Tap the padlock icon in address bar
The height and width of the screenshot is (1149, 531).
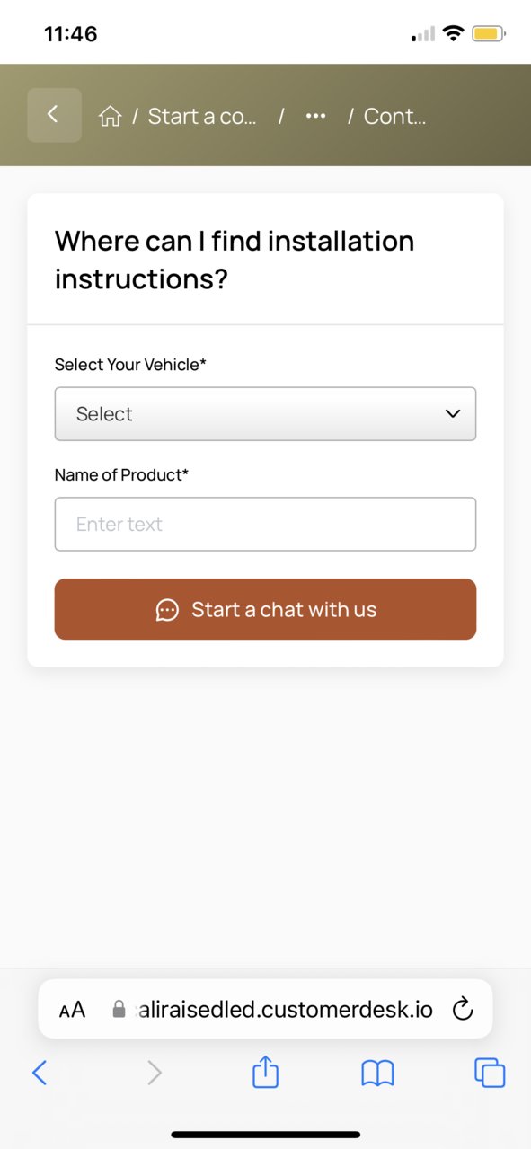pos(119,1010)
